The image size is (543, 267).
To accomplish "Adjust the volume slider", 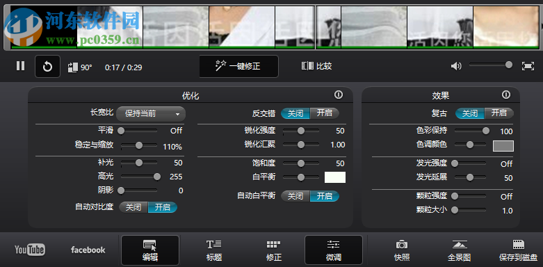I will tap(490, 65).
